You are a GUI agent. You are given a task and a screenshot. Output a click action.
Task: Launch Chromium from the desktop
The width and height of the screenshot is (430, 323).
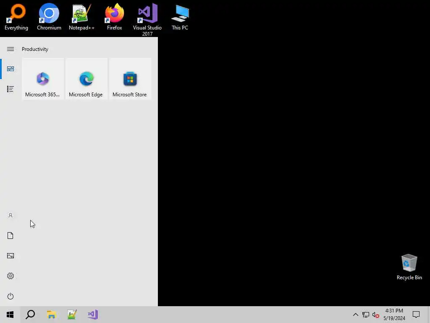click(x=49, y=17)
